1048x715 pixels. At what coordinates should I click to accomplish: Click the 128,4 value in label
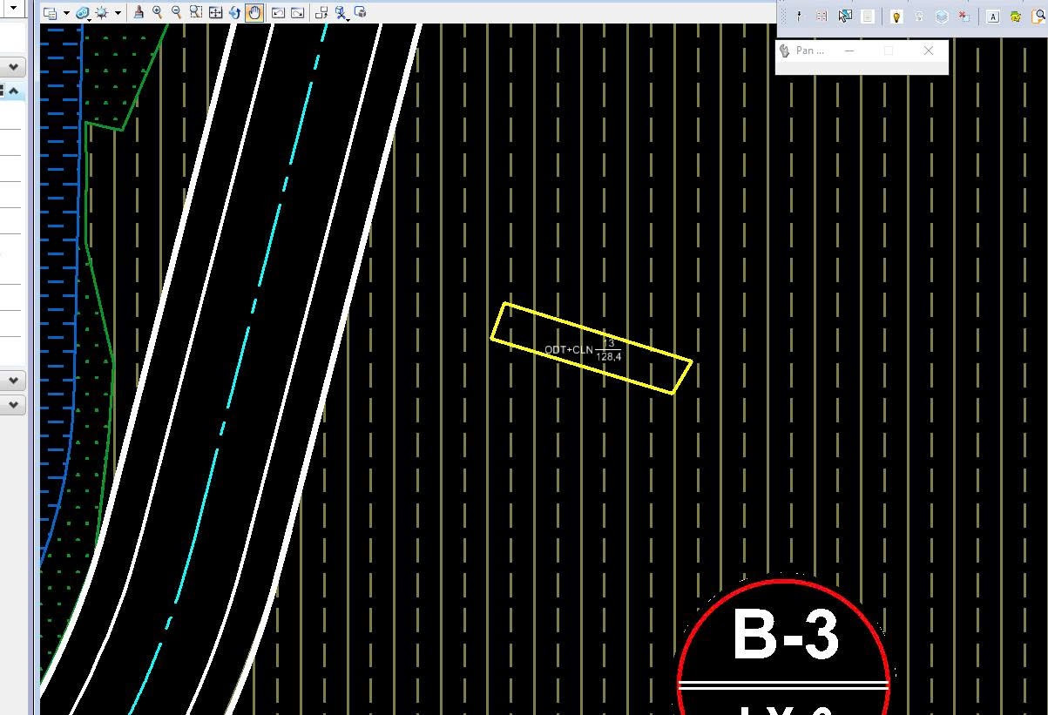[608, 356]
